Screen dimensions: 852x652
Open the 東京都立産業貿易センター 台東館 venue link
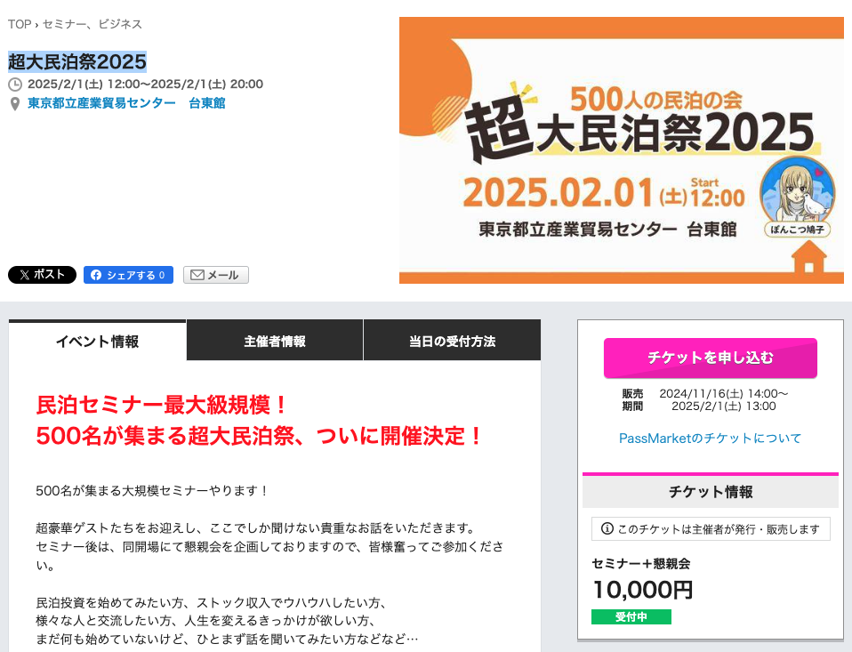[126, 103]
